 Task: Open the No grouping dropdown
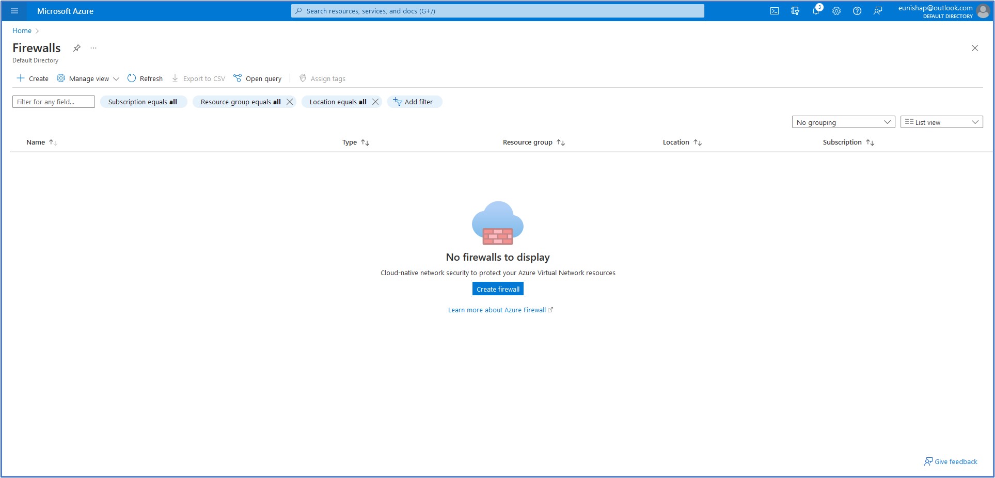click(843, 122)
